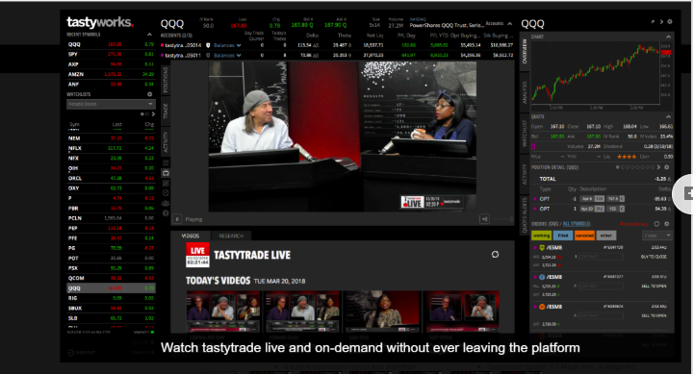Expand the 7 days orders range dropdown

tap(656, 236)
